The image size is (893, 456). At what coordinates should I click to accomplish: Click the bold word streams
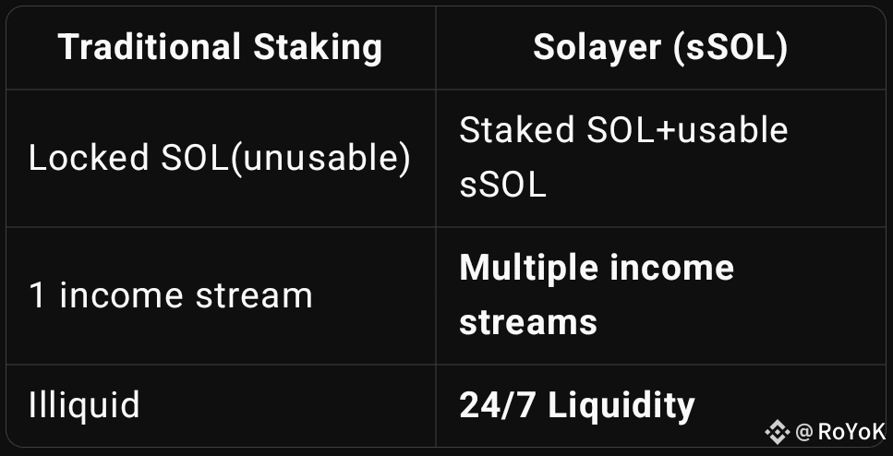(x=528, y=322)
